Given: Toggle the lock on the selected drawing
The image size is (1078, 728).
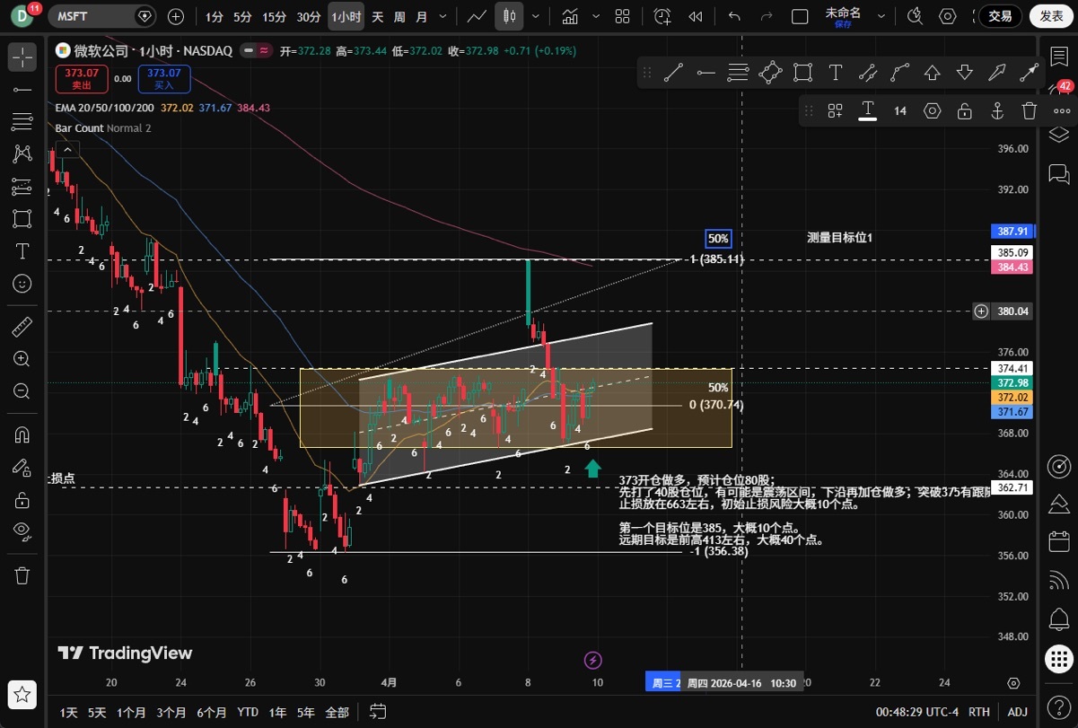Looking at the screenshot, I should click(964, 111).
